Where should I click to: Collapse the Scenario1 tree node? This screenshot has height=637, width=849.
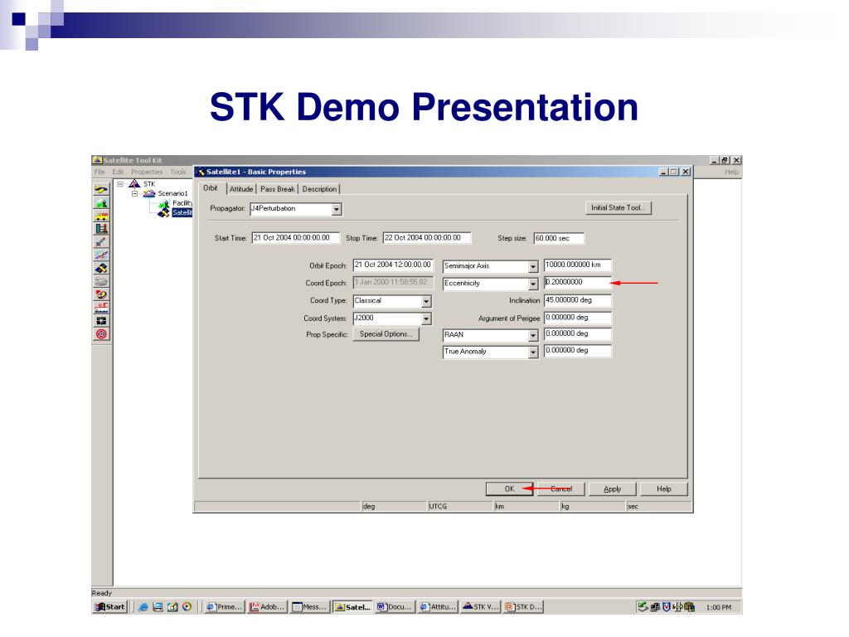(x=135, y=193)
